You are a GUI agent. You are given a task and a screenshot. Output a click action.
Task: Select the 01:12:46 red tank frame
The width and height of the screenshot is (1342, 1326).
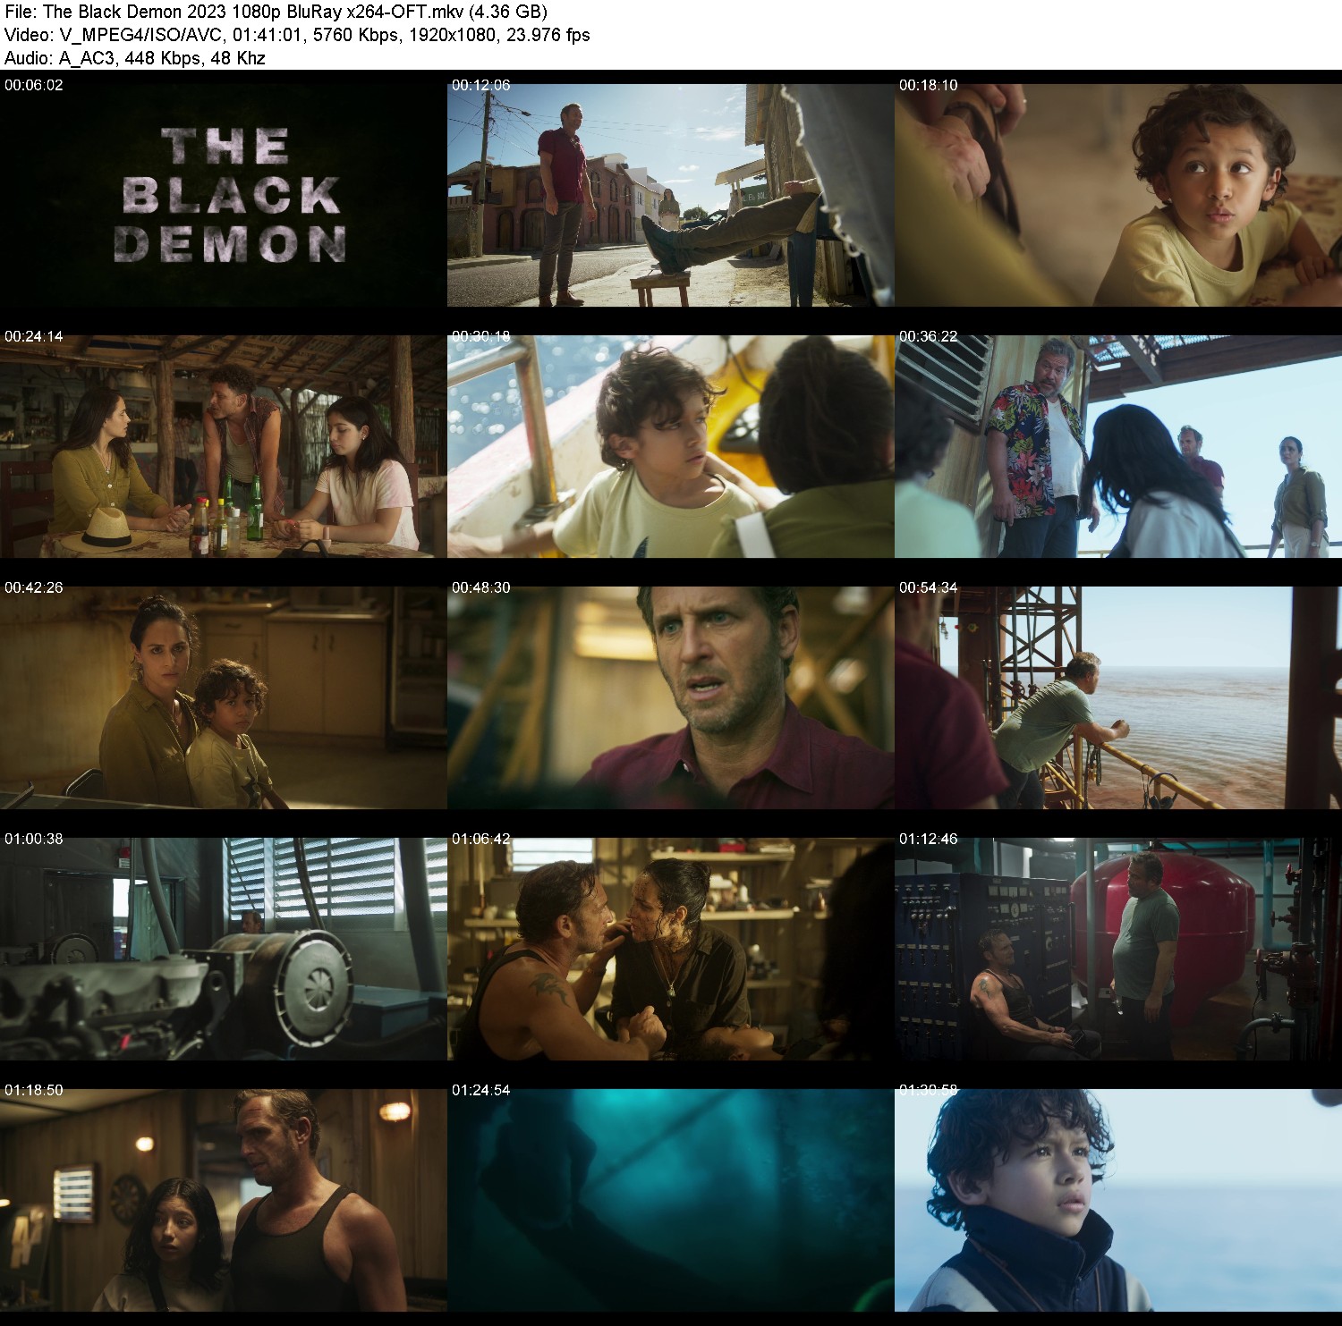[x=1118, y=950]
